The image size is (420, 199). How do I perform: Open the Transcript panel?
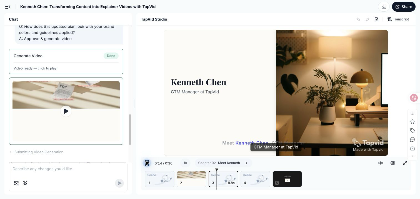pos(398,19)
